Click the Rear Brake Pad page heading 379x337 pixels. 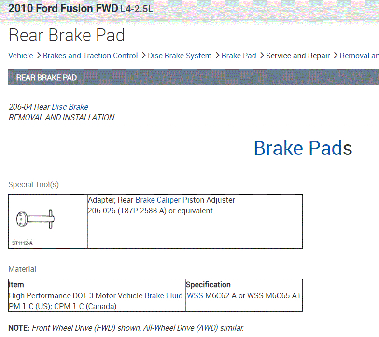pyautogui.click(x=67, y=35)
